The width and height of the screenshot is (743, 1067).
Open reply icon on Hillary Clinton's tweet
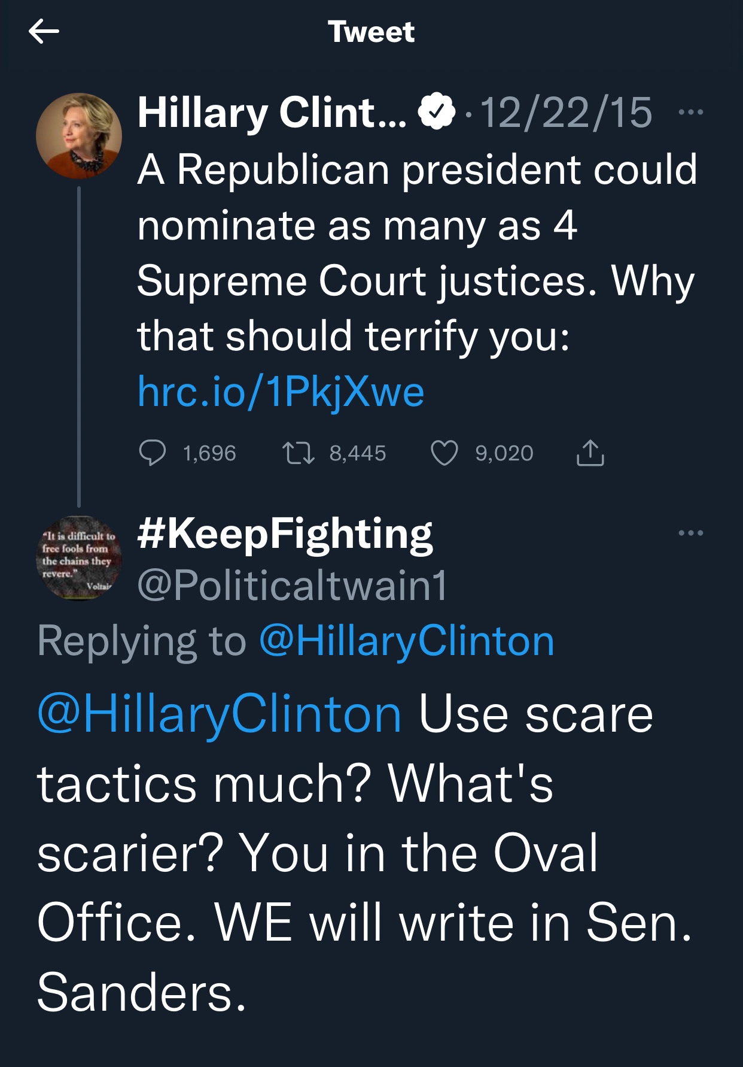153,453
